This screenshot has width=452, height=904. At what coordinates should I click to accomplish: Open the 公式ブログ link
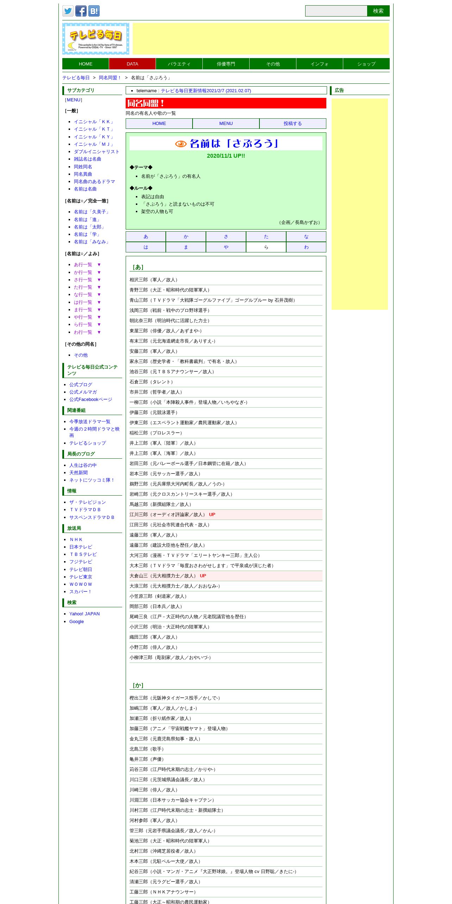click(81, 385)
